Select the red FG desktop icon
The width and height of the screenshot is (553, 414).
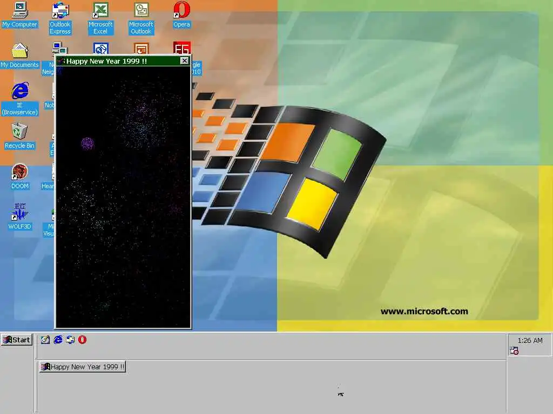point(181,48)
